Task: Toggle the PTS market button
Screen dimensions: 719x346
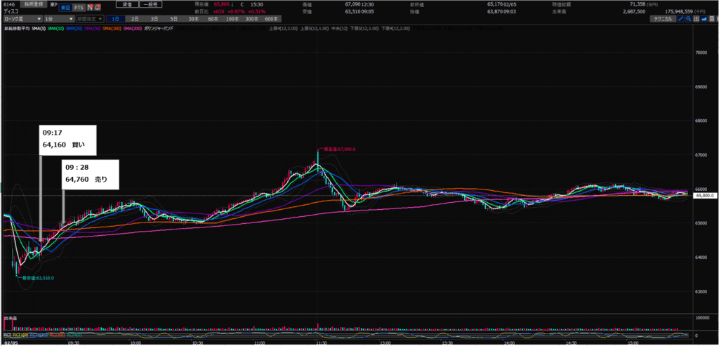Action: click(x=79, y=7)
